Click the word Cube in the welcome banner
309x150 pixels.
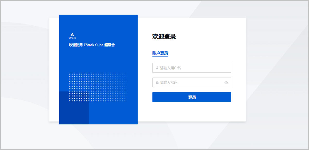(x=99, y=45)
